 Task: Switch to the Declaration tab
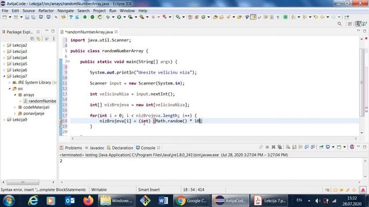pyautogui.click(x=120, y=148)
